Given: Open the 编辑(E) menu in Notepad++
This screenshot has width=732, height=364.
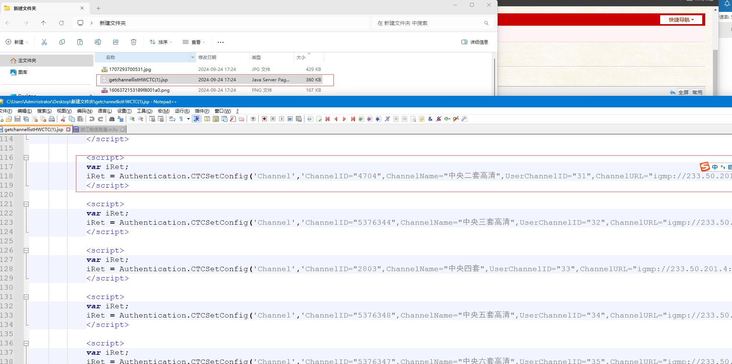Looking at the screenshot, I should point(24,111).
